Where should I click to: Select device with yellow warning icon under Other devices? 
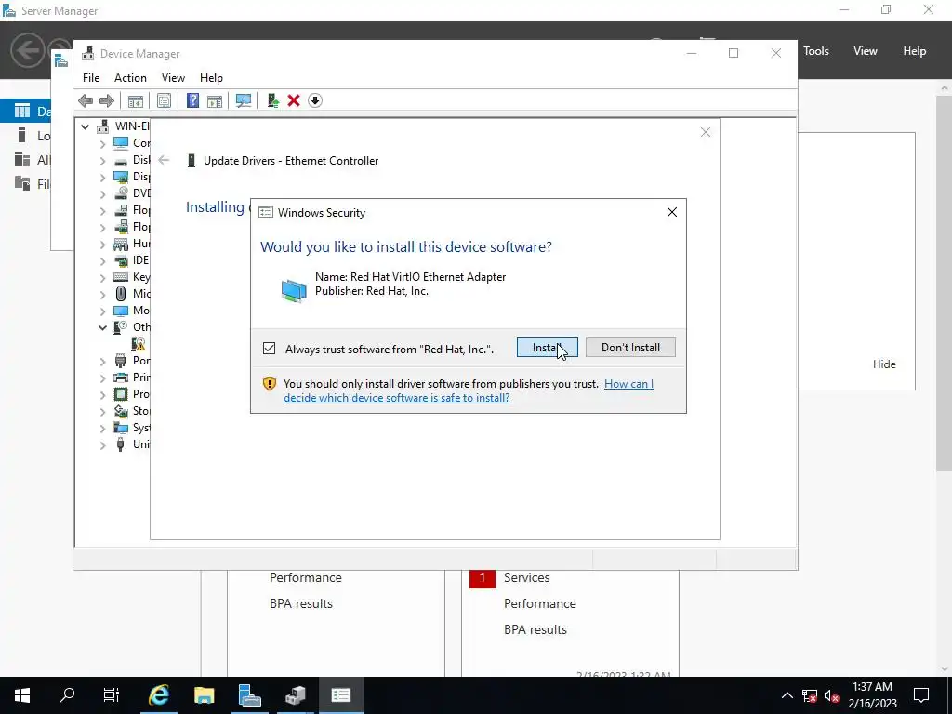point(139,344)
